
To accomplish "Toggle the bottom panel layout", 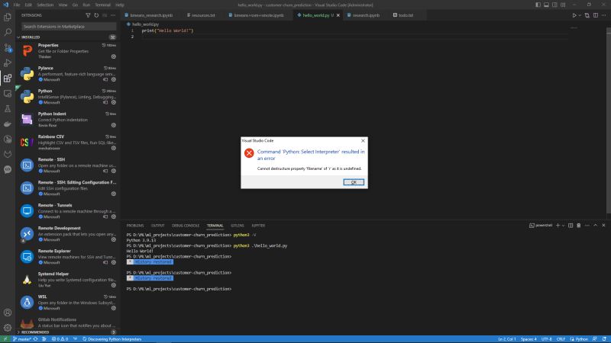I will 546,5.
